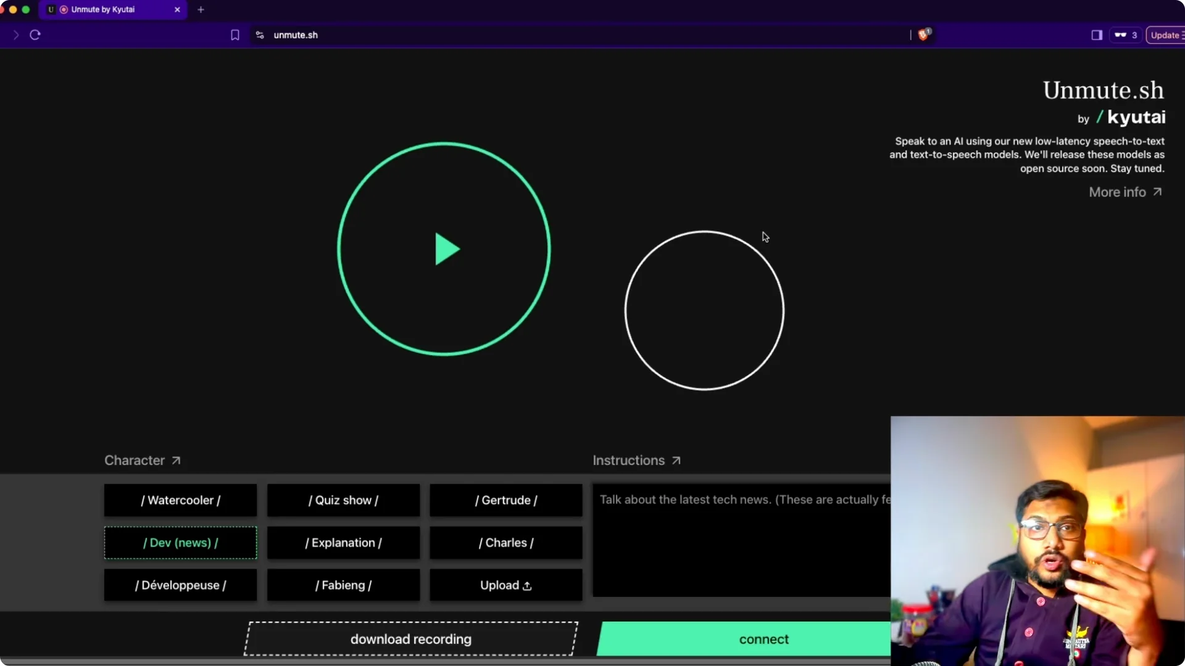Open the site permissions icon beside unmute.sh
Screen dimensions: 1185x666
coord(260,35)
